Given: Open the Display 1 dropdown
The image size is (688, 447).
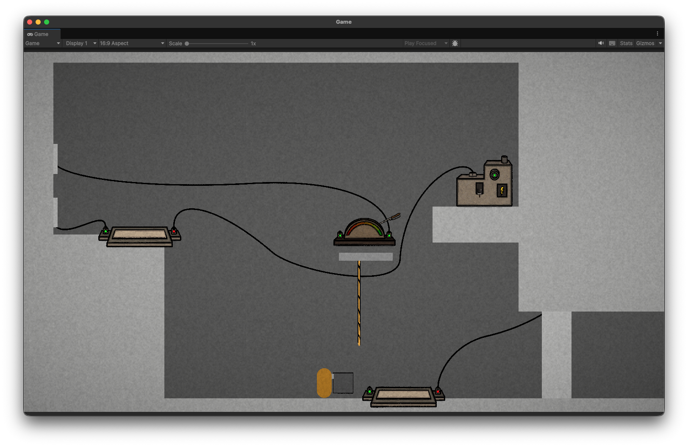Looking at the screenshot, I should pyautogui.click(x=80, y=43).
